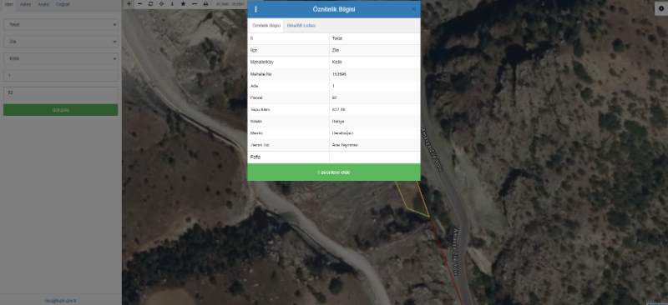Click the print icon in toolbar
Image resolution: width=668 pixels, height=305 pixels.
205,3
